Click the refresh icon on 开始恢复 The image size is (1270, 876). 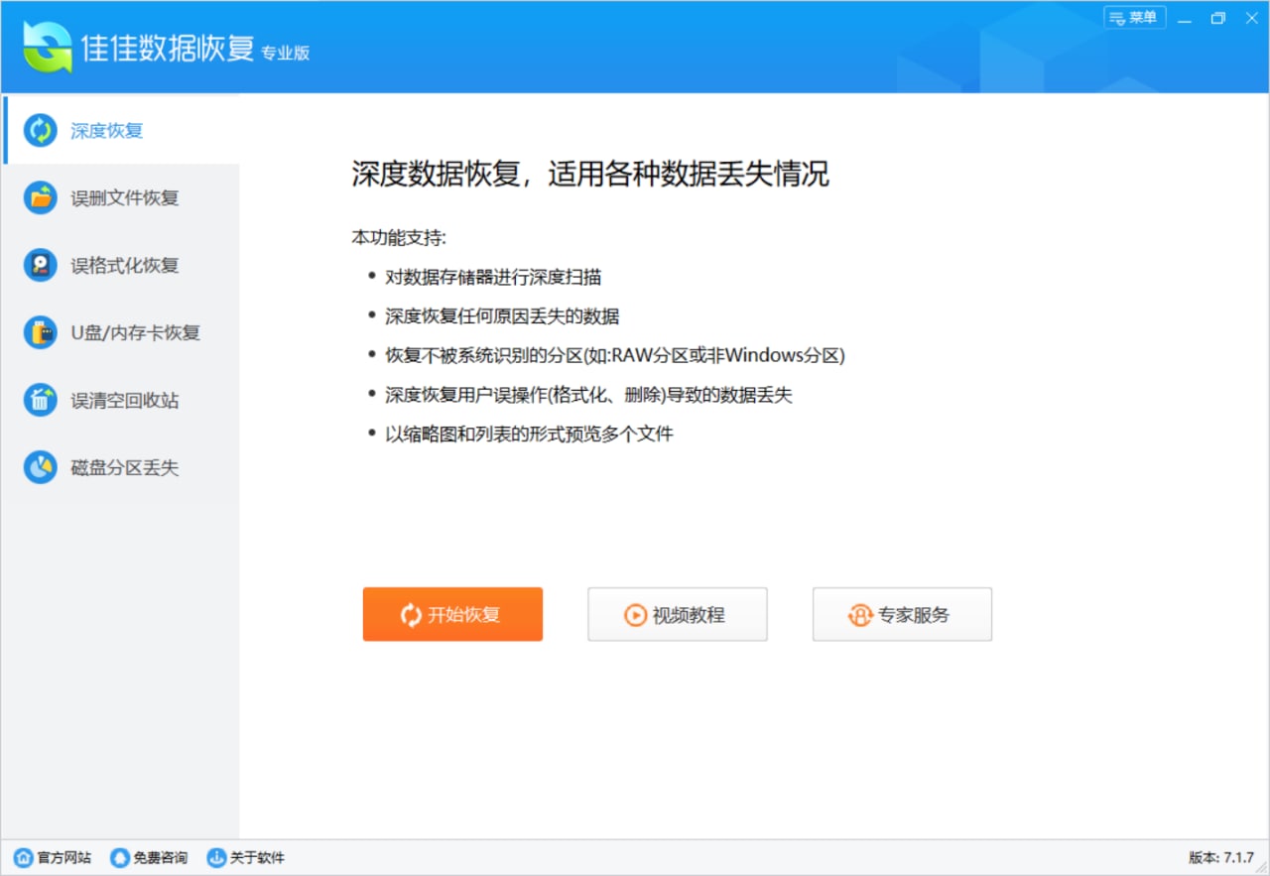click(411, 615)
